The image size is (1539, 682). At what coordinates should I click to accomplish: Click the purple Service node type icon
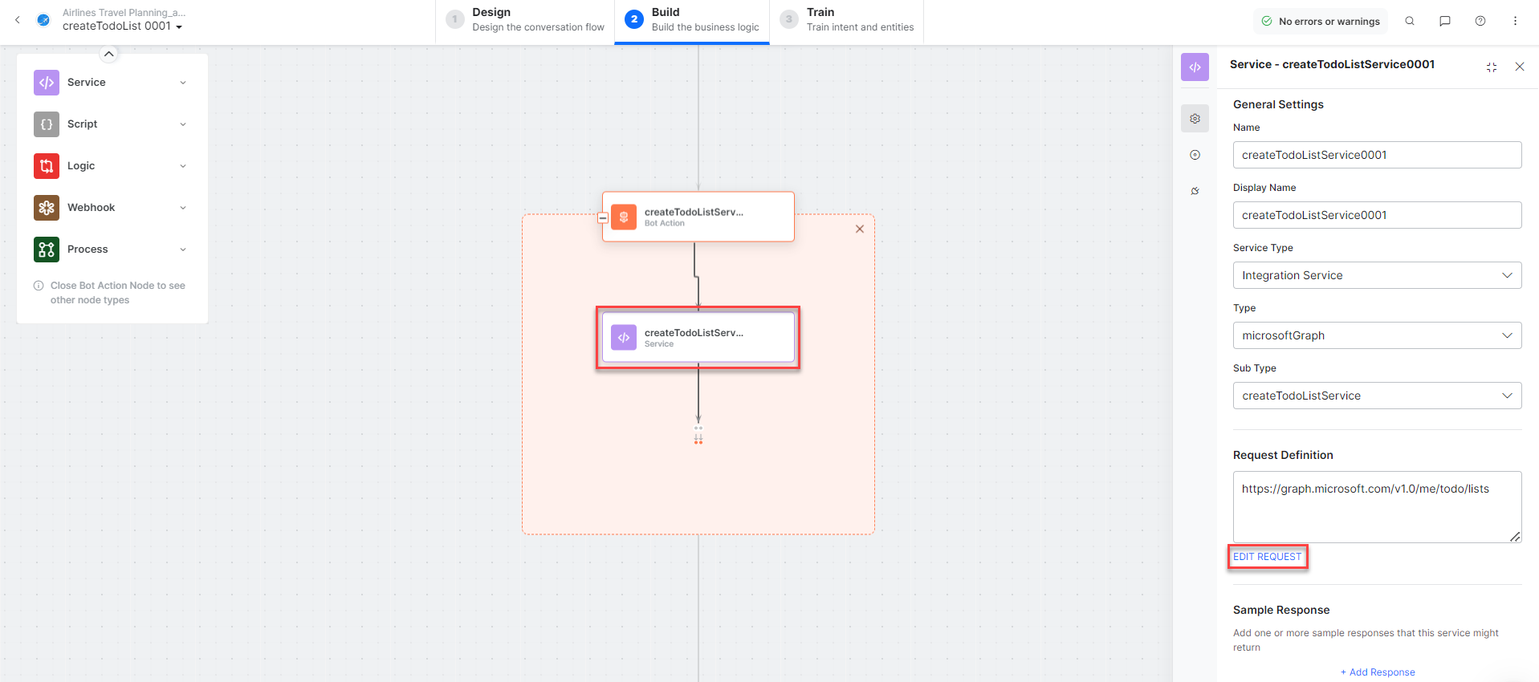[47, 83]
